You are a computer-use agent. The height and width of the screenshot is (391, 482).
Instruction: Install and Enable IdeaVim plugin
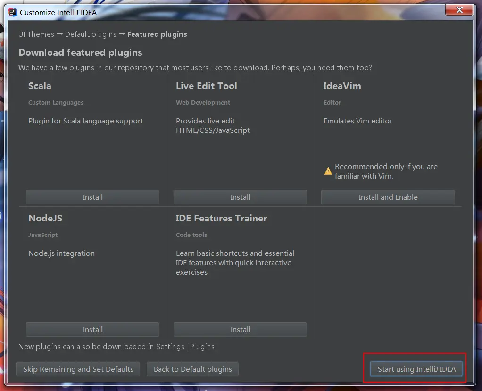[388, 197]
